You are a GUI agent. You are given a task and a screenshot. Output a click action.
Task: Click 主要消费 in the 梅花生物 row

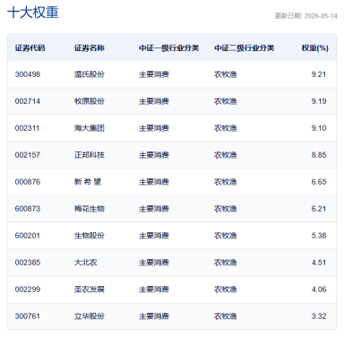point(154,209)
